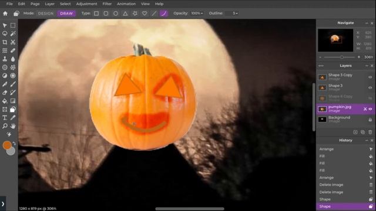376x211 pixels.
Task: Choose the curve shape type
Action: coord(164,13)
